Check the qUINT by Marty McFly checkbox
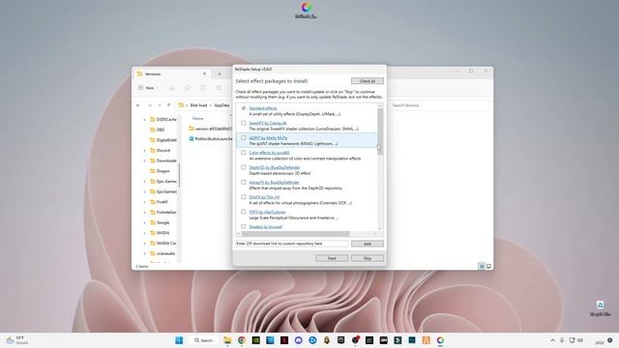 tap(243, 137)
